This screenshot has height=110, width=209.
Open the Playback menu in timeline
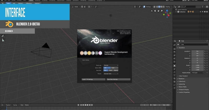(x=9, y=105)
